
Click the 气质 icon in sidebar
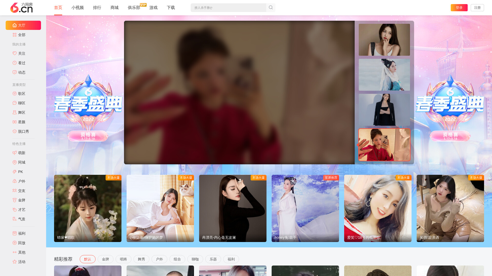tap(15, 219)
